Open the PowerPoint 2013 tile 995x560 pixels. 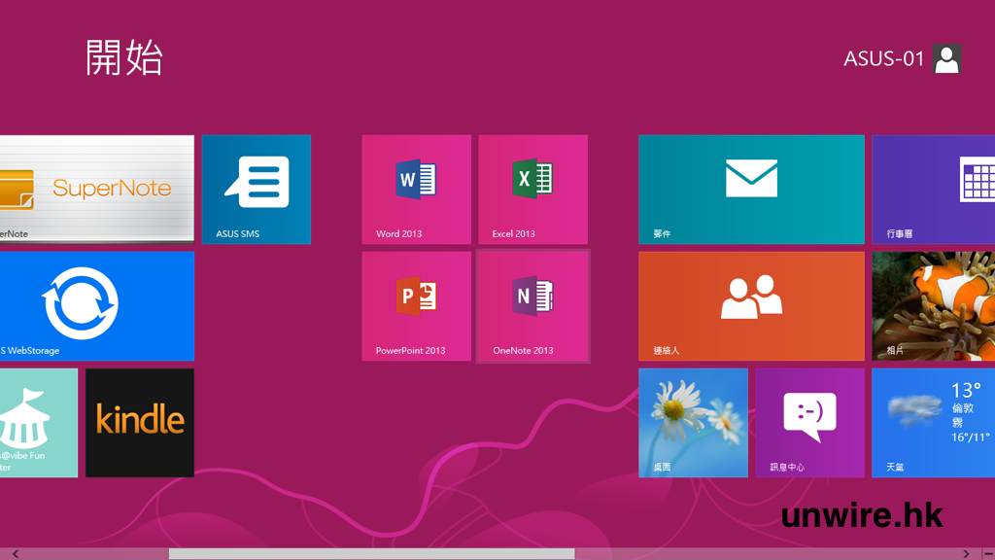[416, 306]
